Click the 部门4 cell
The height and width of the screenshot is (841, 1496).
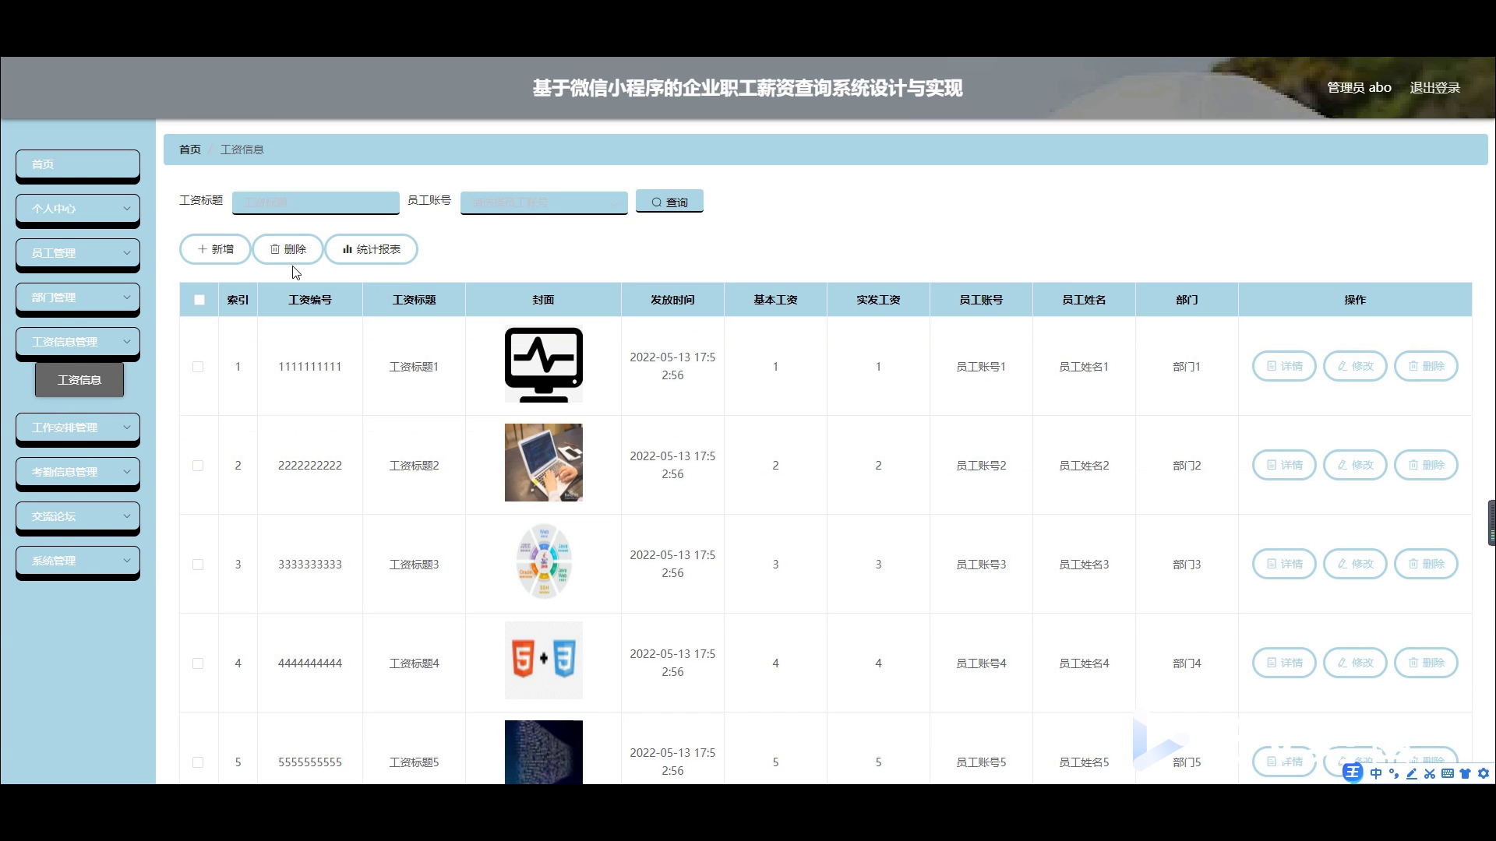tap(1187, 663)
